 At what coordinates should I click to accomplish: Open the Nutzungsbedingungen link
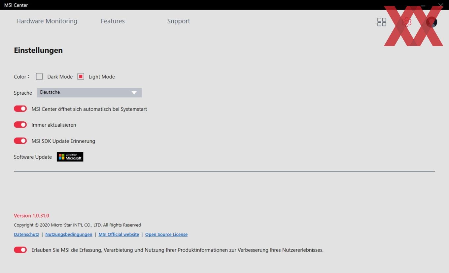point(69,234)
